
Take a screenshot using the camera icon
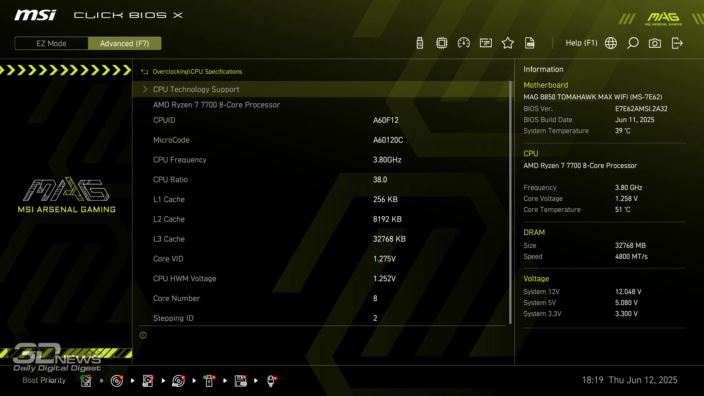tap(655, 43)
